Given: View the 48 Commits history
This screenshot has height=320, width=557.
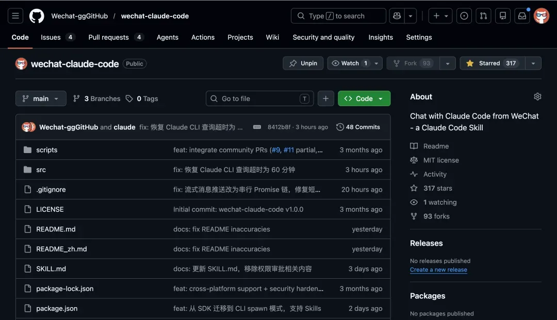Looking at the screenshot, I should click(358, 127).
